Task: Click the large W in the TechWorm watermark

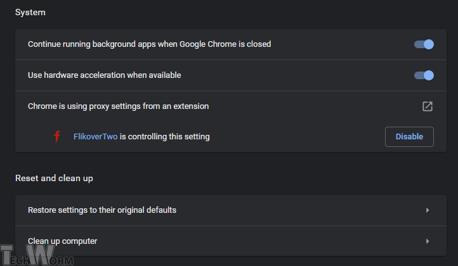Action: [x=39, y=255]
